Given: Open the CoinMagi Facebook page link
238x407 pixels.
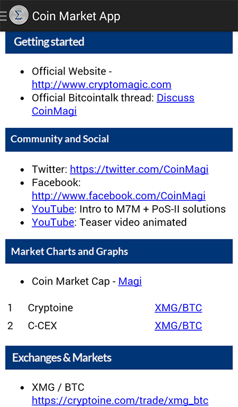Looking at the screenshot, I should point(118,196).
